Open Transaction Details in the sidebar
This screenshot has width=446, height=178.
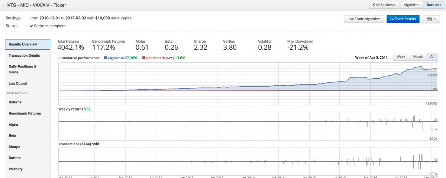tap(24, 56)
